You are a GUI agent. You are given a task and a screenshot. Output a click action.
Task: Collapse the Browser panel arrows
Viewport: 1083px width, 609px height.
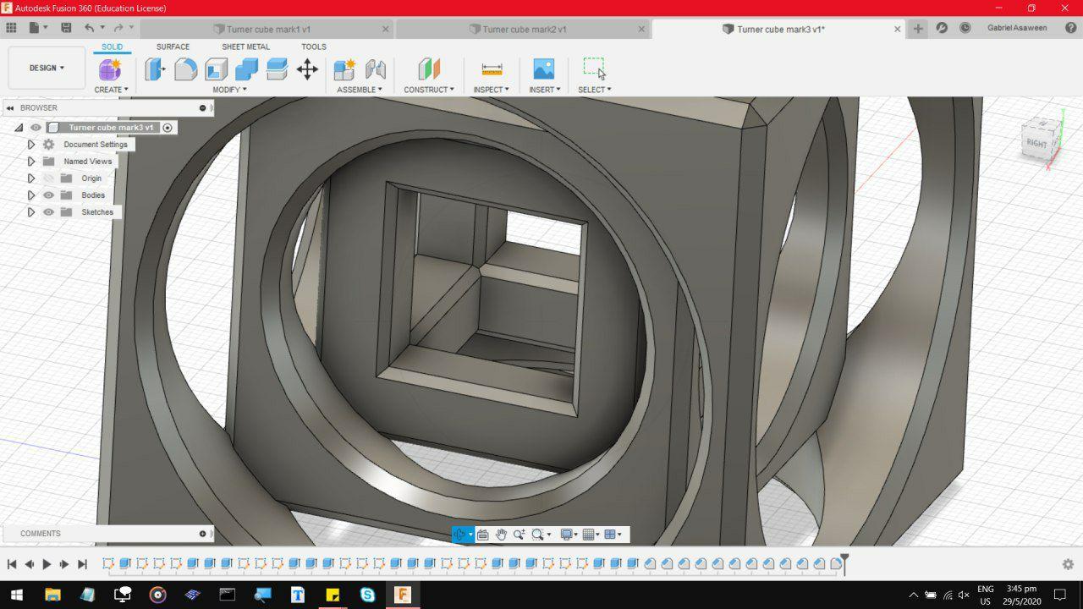point(10,108)
